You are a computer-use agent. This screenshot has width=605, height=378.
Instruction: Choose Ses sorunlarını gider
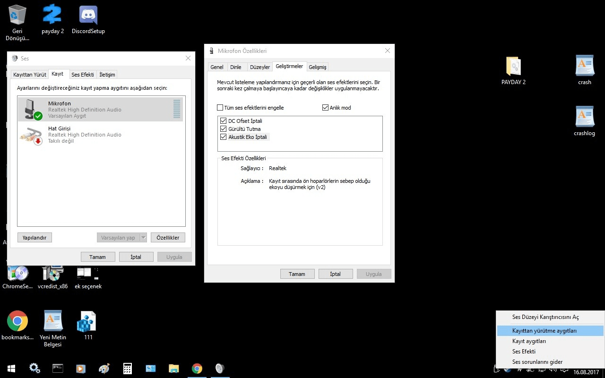pyautogui.click(x=550, y=362)
